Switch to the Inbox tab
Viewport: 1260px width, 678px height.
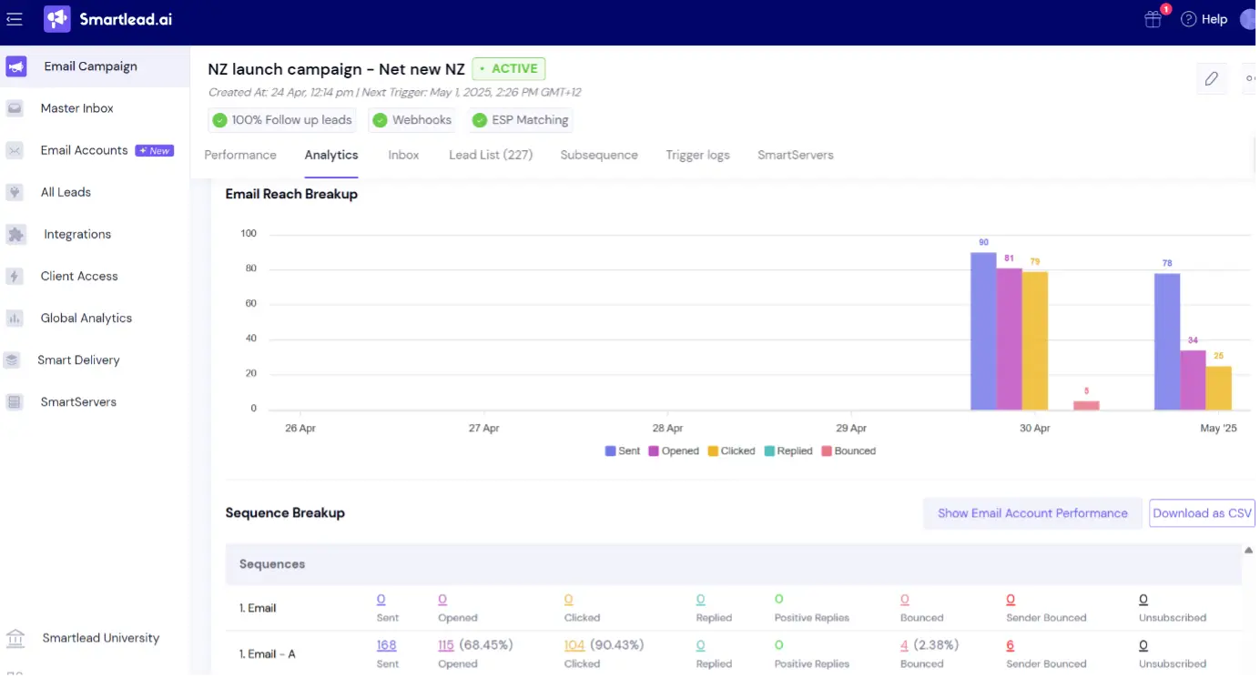click(x=403, y=155)
